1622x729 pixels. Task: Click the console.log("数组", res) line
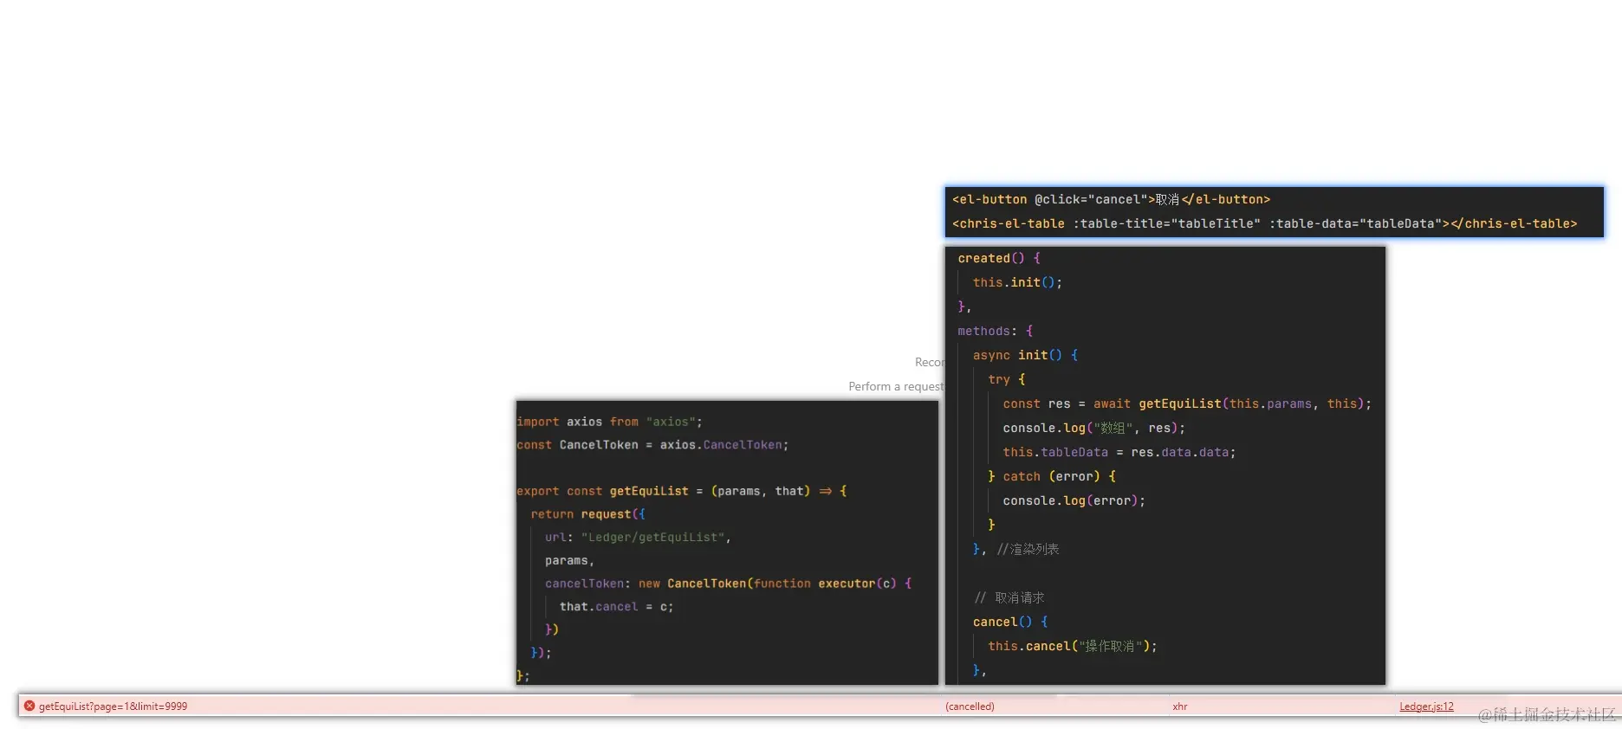1093,428
